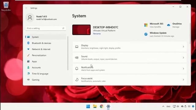Screen dimensions: 196x110
Task: Expand Focus assist using its chevron arrow
Action: 183,79
